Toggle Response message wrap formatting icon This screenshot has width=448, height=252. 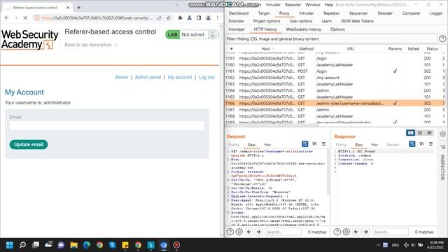point(412,144)
